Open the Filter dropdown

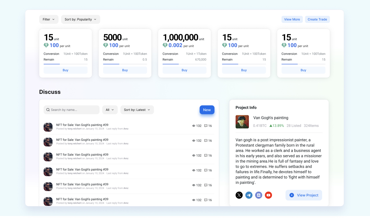pos(49,19)
